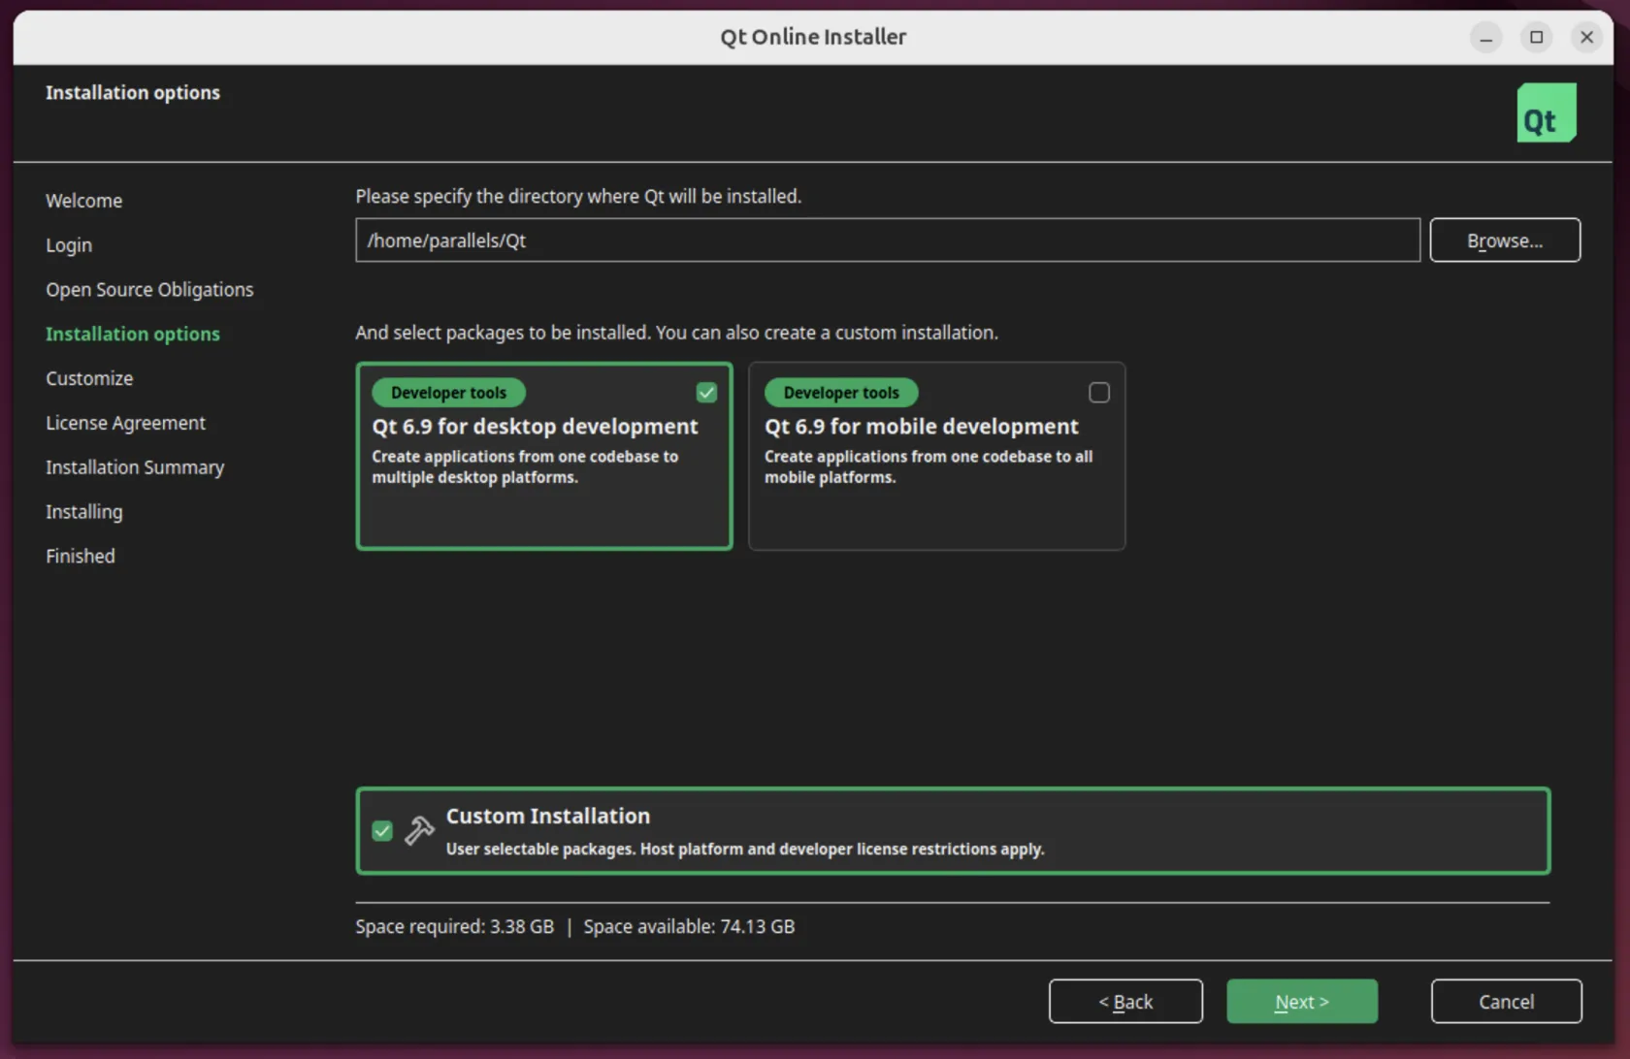Click the 'User selectable packages' description text
The image size is (1630, 1059).
click(x=744, y=850)
